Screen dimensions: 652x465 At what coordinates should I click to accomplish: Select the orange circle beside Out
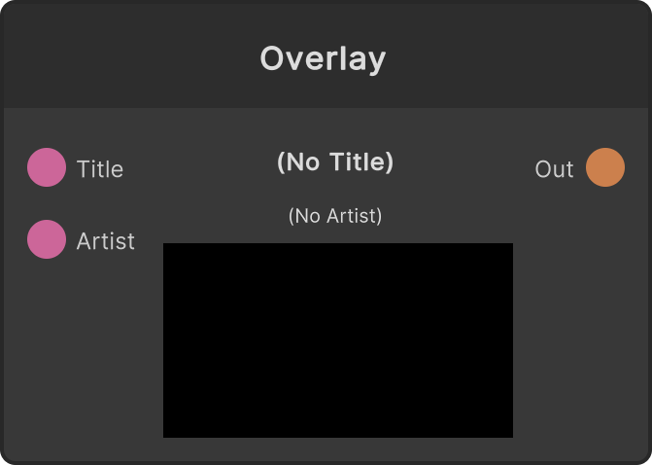[605, 167]
